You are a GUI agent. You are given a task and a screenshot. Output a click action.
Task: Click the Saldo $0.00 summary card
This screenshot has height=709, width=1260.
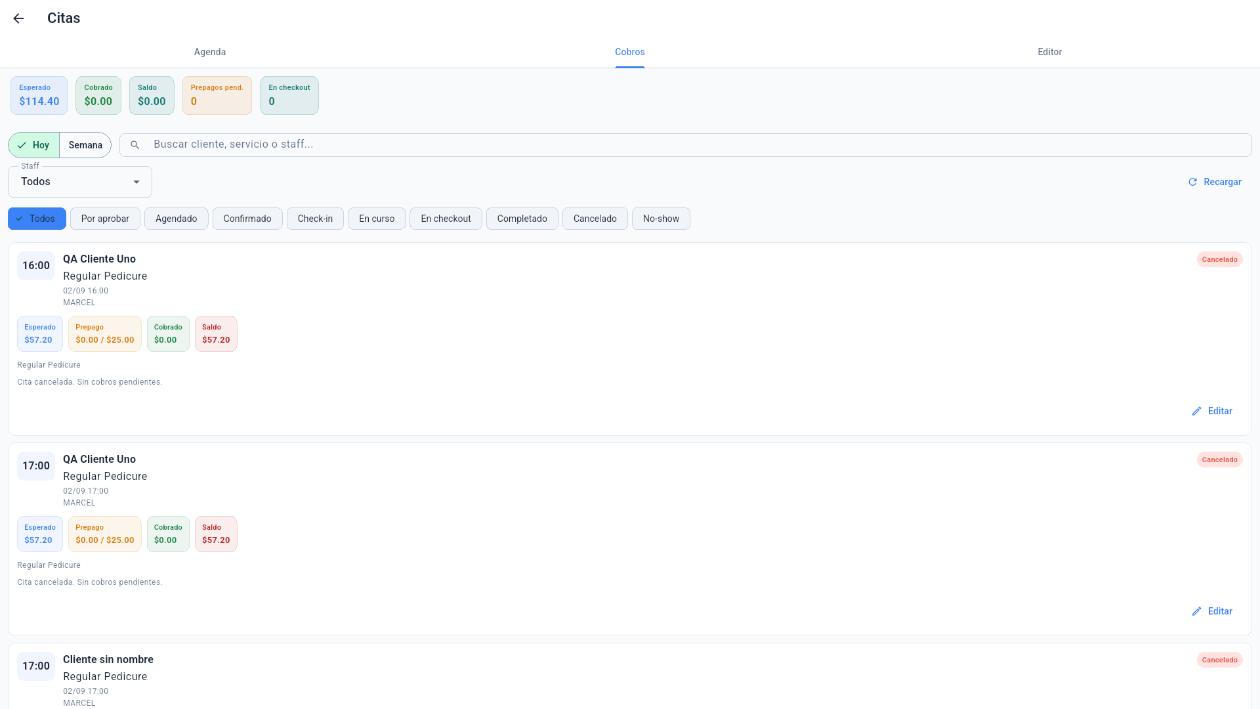[152, 95]
